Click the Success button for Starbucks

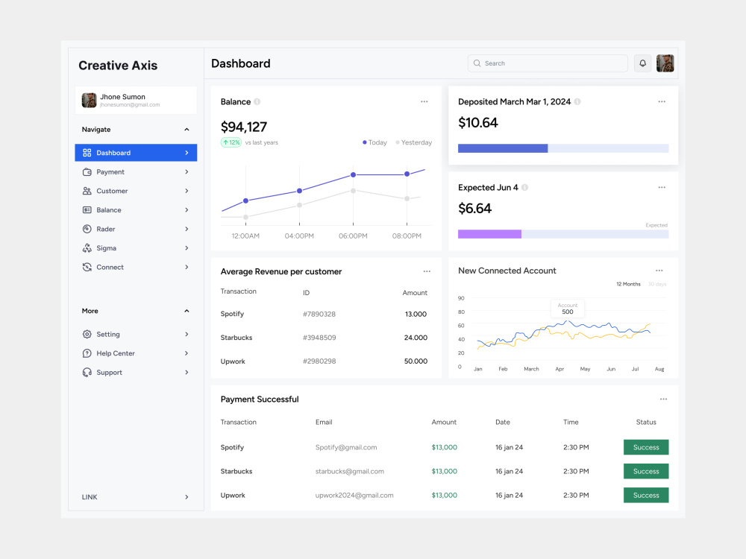[646, 471]
